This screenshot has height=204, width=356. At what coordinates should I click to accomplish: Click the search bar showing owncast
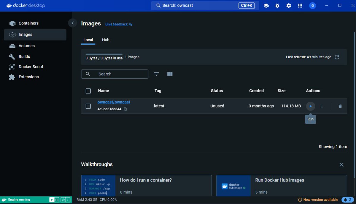pyautogui.click(x=205, y=6)
